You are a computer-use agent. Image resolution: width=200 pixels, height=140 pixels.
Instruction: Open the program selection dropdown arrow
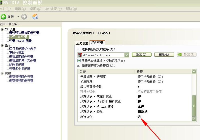[x=126, y=55]
